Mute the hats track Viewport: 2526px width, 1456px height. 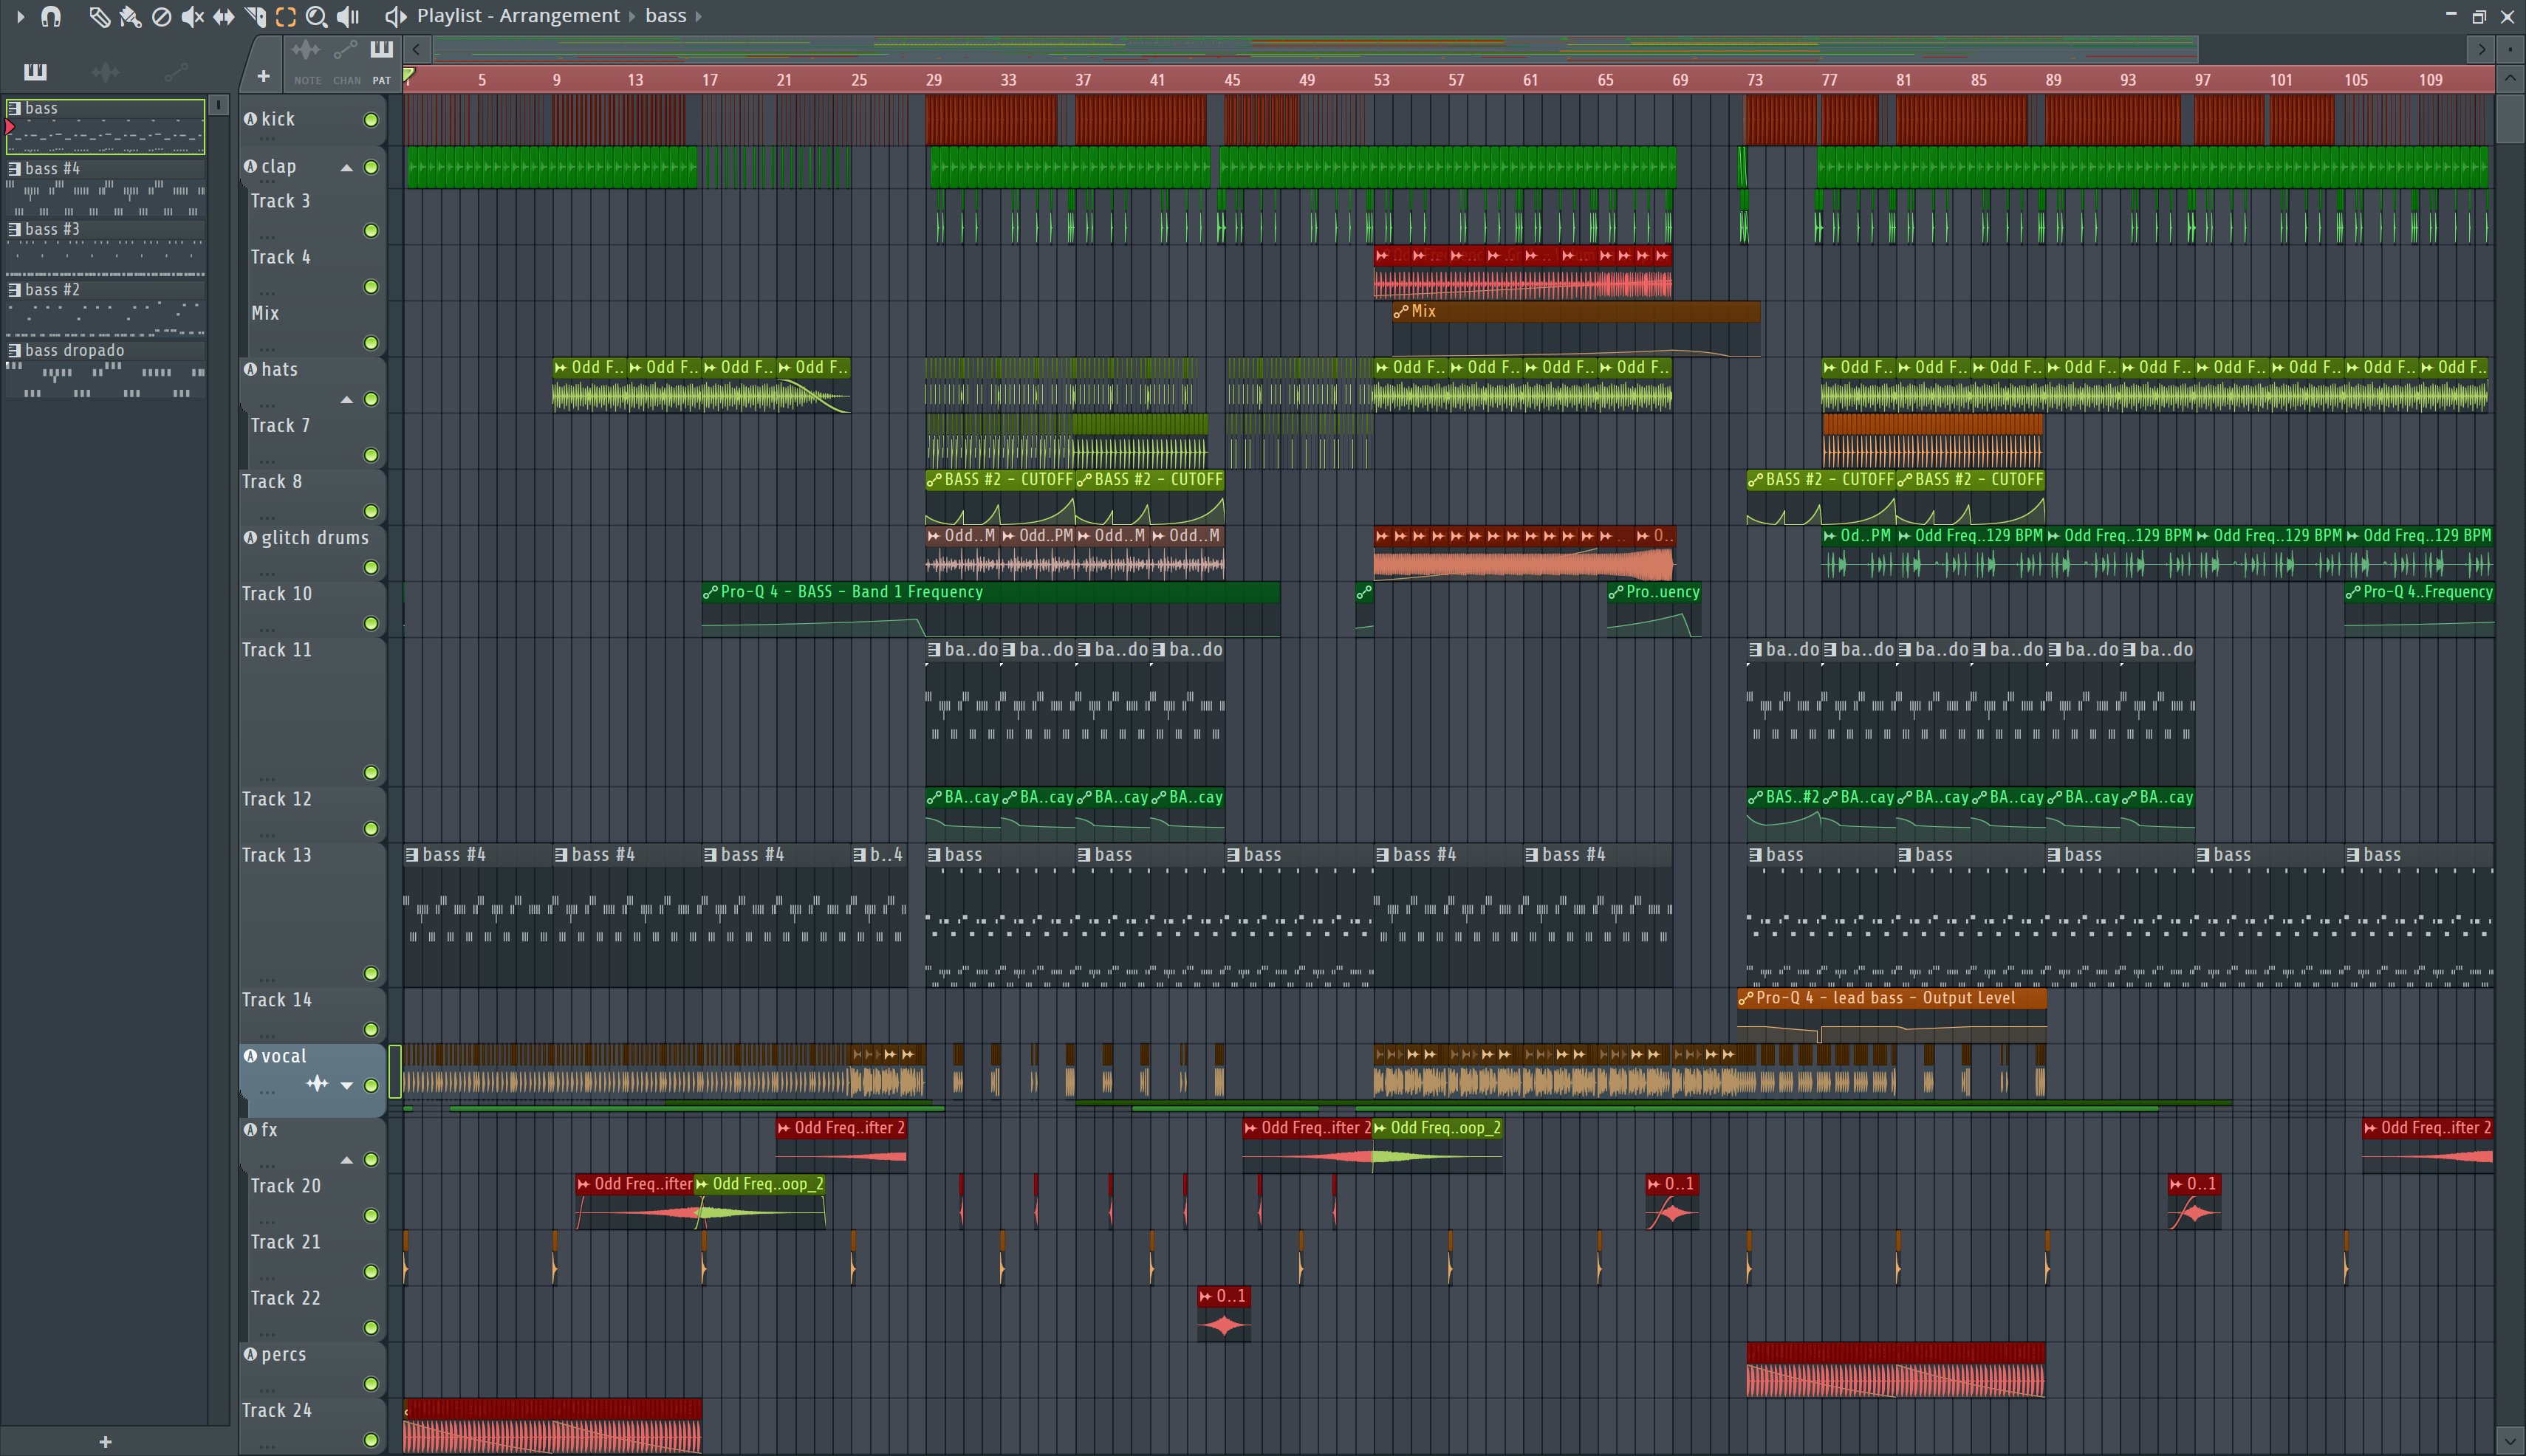click(x=372, y=399)
